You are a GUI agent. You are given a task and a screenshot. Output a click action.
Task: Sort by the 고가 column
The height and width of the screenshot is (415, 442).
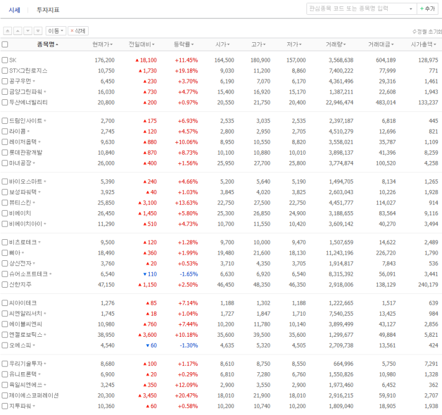(x=258, y=45)
